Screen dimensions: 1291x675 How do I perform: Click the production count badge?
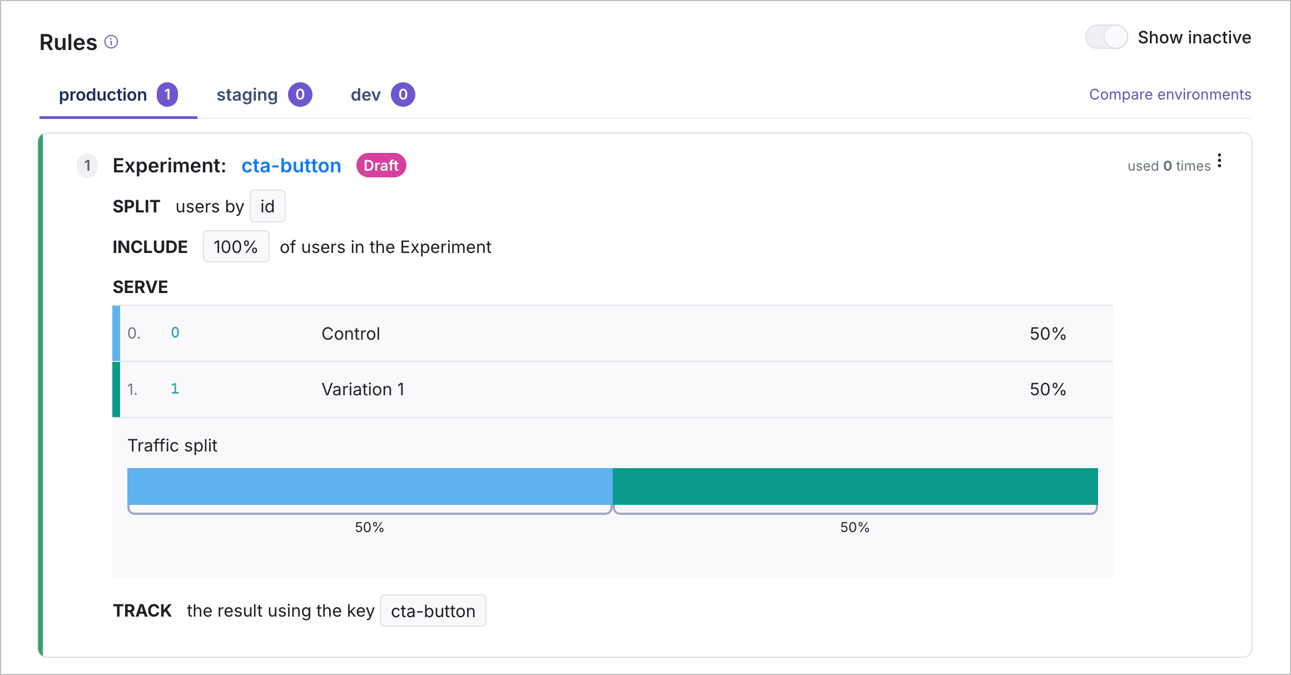pos(167,95)
